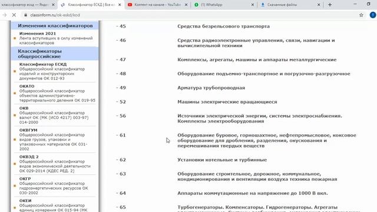This screenshot has height=212, width=377.
Task: Click the number - 48
Action: coord(121,74)
